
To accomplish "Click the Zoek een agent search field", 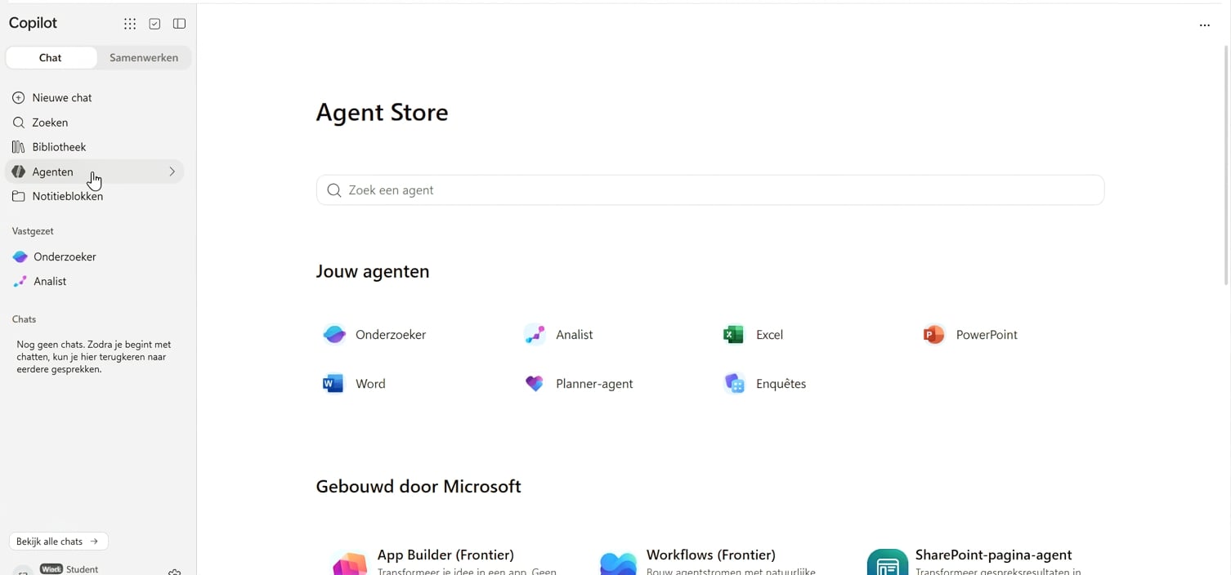I will tap(710, 190).
